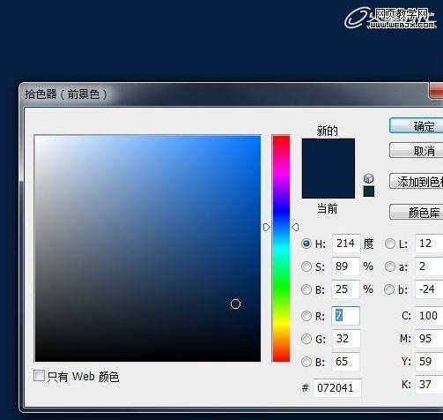Select the B blue radio button beside 65
443x420 pixels.
click(306, 362)
